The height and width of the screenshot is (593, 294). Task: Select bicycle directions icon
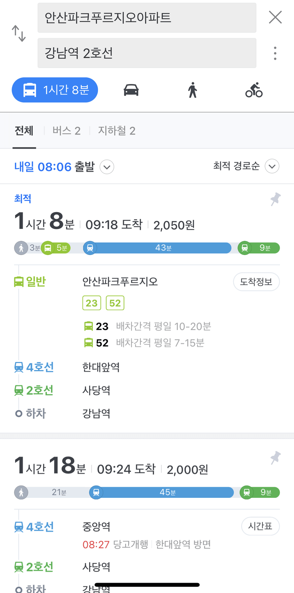pos(254,90)
